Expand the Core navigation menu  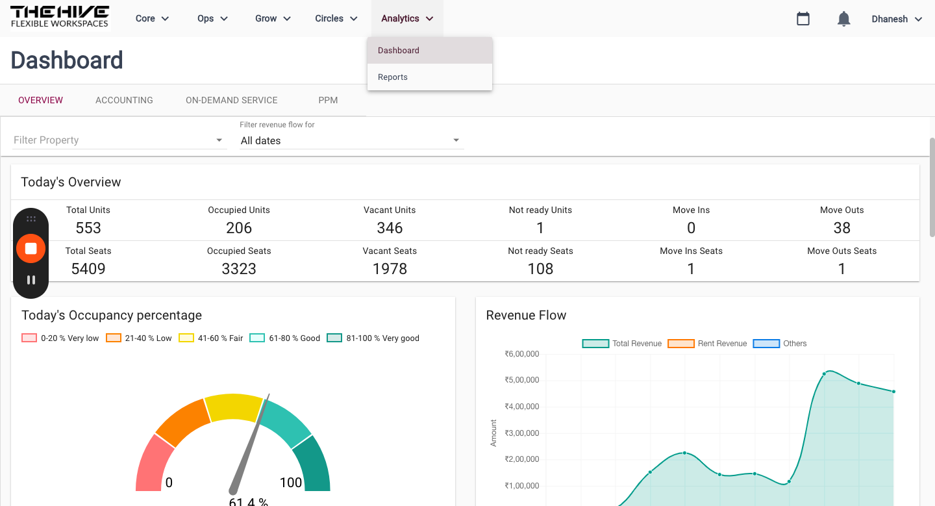152,18
